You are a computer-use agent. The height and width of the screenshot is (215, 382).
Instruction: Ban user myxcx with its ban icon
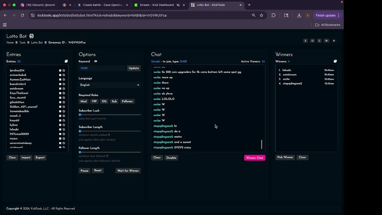(64, 139)
